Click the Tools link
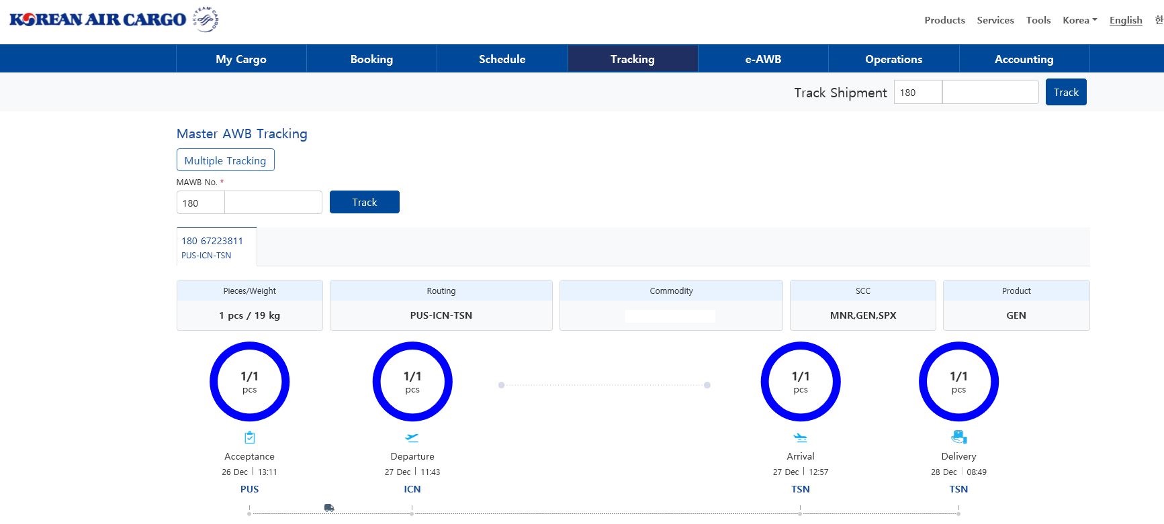Viewport: 1164px width, 524px height. coord(1038,20)
